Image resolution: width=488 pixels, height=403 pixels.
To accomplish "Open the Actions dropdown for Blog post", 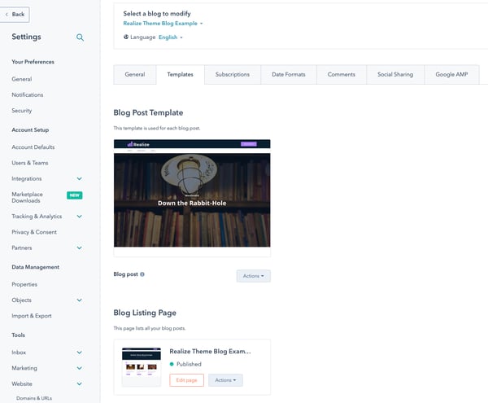I will 253,276.
